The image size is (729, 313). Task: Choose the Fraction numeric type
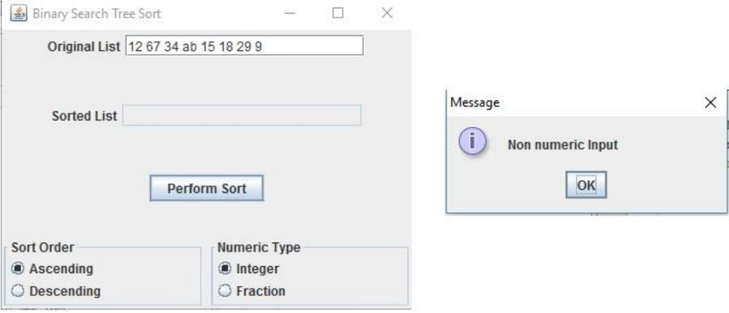[x=251, y=291]
